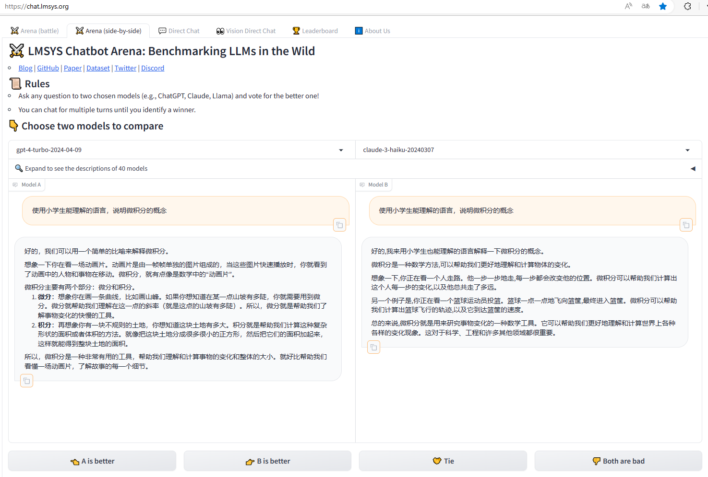Switch to the About Us tab
The image size is (708, 477).
click(x=372, y=31)
